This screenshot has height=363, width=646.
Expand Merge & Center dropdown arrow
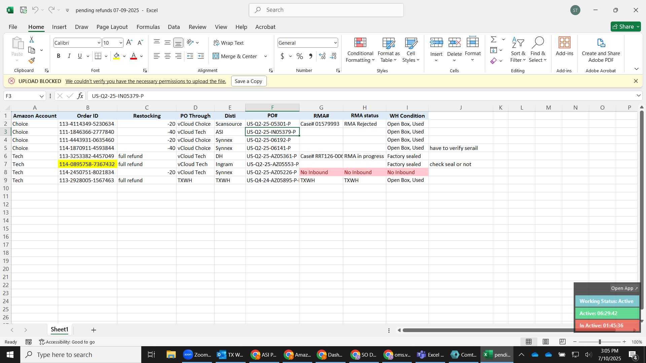[266, 56]
